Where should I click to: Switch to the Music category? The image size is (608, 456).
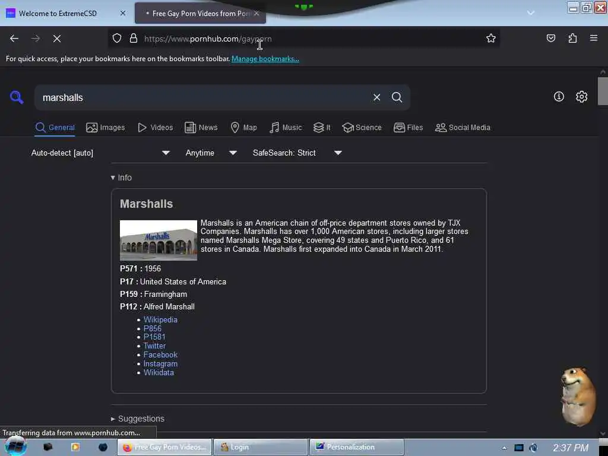(x=286, y=128)
